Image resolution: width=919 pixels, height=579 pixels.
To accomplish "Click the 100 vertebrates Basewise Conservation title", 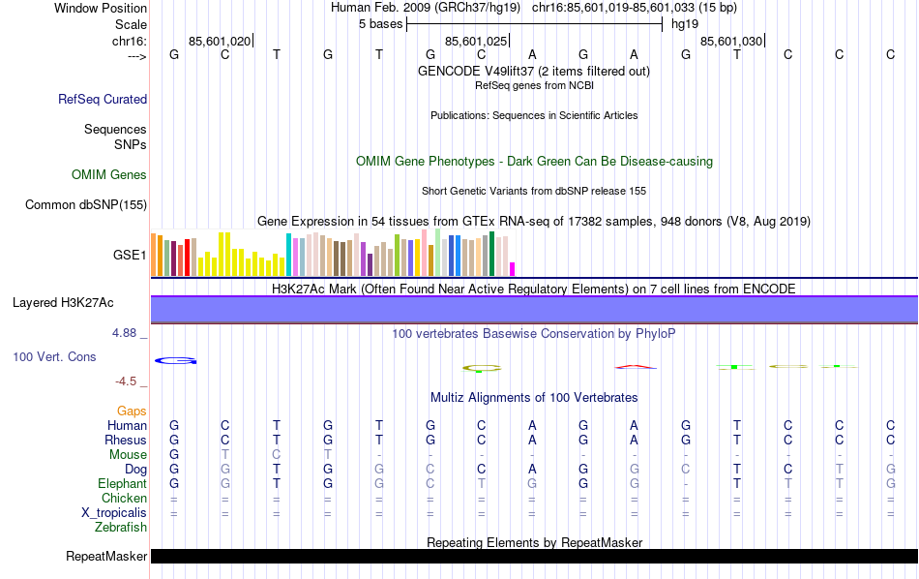I will (x=534, y=334).
